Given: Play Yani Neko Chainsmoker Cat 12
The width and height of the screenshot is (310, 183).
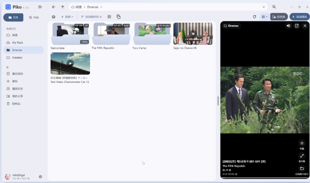Looking at the screenshot, I should click(70, 64).
